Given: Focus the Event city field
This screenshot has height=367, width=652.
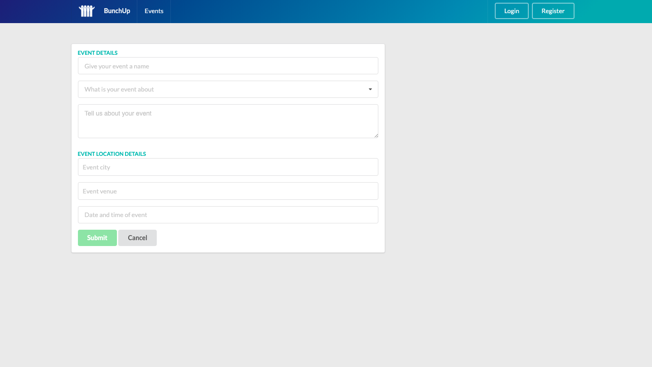Looking at the screenshot, I should tap(228, 167).
